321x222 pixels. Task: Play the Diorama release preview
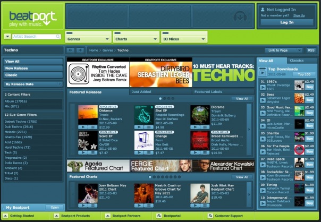[x=195, y=127]
